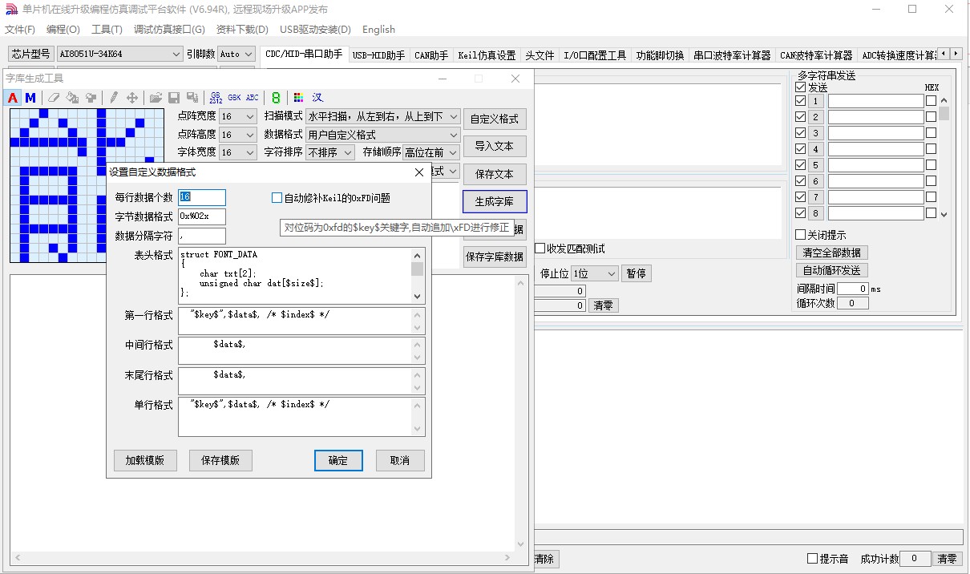Click the 清空全部数据 button
970x574 pixels.
832,253
